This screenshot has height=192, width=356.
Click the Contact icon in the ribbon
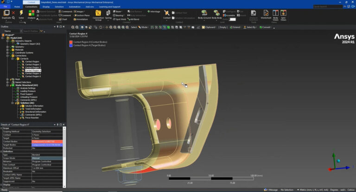click(x=167, y=13)
